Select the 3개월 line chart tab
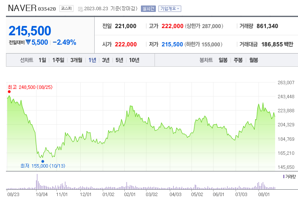Viewport: 298px width, 205px height. pos(76,60)
